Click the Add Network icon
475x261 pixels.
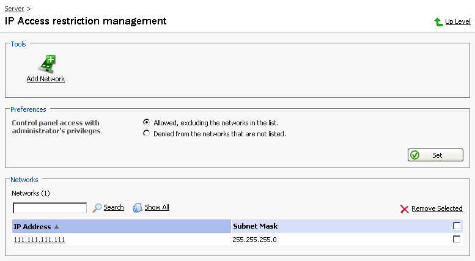tap(46, 62)
